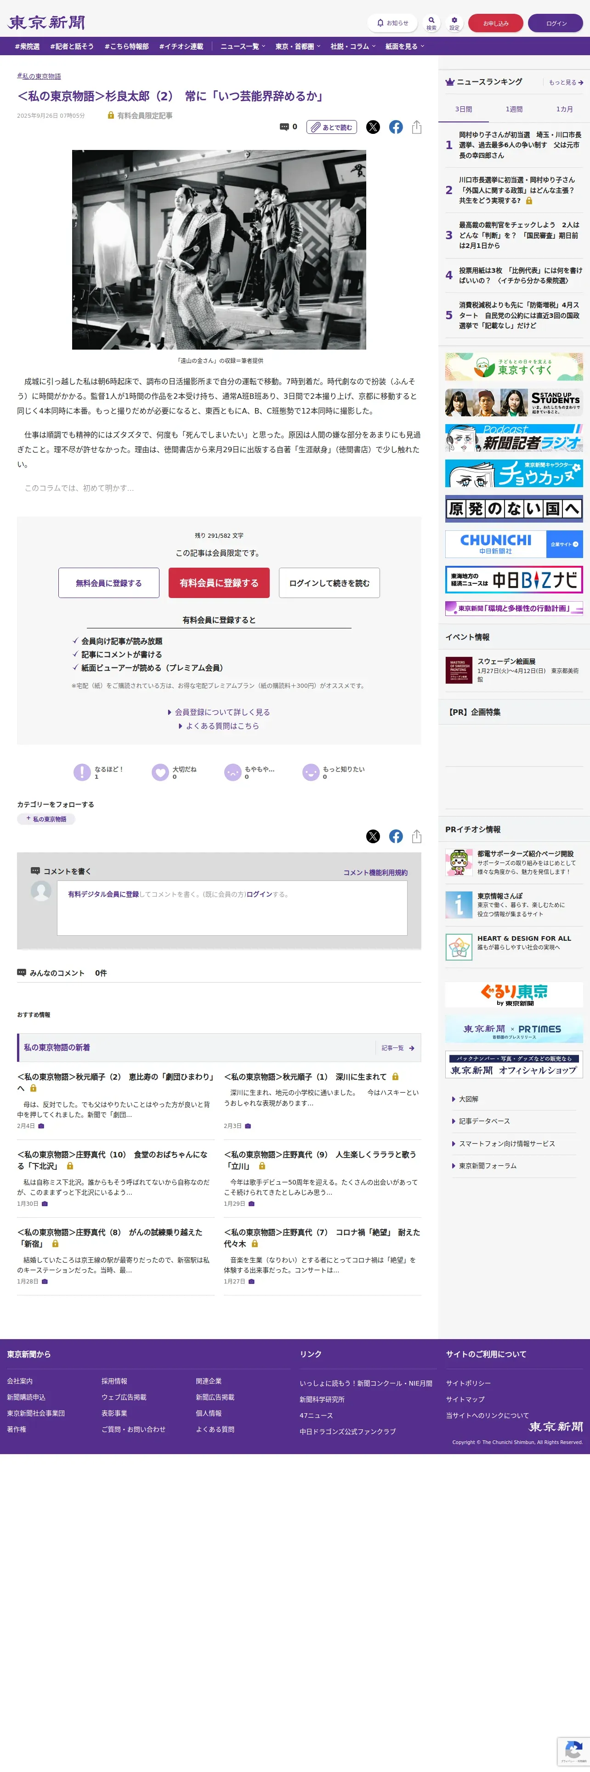Open the お知らせ notifications bell
The height and width of the screenshot is (1772, 590).
pyautogui.click(x=393, y=23)
